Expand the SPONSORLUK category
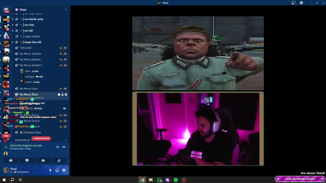Screen dimensions: 326x183 pyautogui.click(x=22, y=140)
